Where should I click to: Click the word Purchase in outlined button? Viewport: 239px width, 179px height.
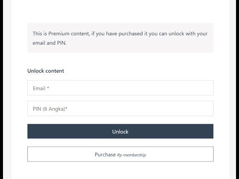[x=105, y=155]
